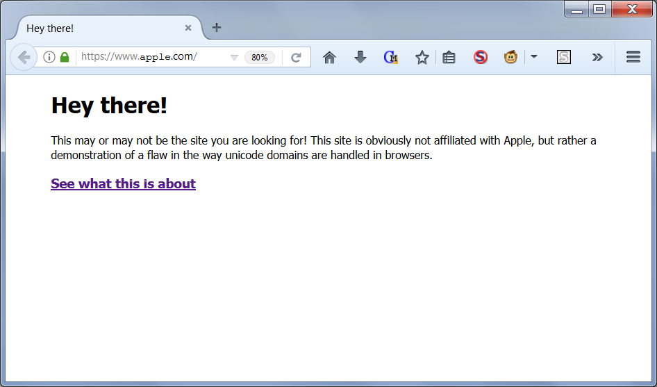Bookmark this page with the star icon
This screenshot has width=657, height=387.
[422, 58]
